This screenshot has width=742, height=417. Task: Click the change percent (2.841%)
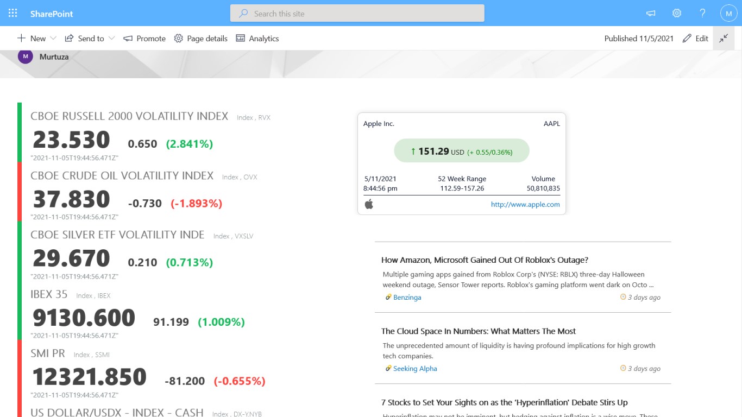(190, 144)
